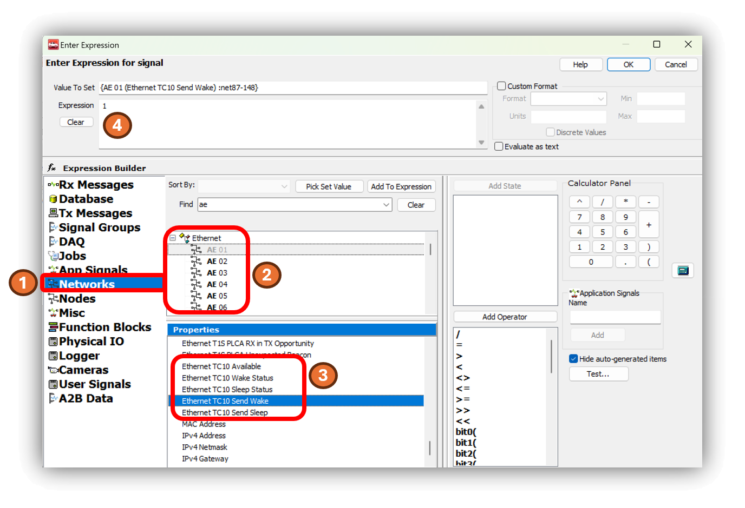Click the calculator icon beside Calculator Panel
The height and width of the screenshot is (508, 745).
tap(683, 271)
